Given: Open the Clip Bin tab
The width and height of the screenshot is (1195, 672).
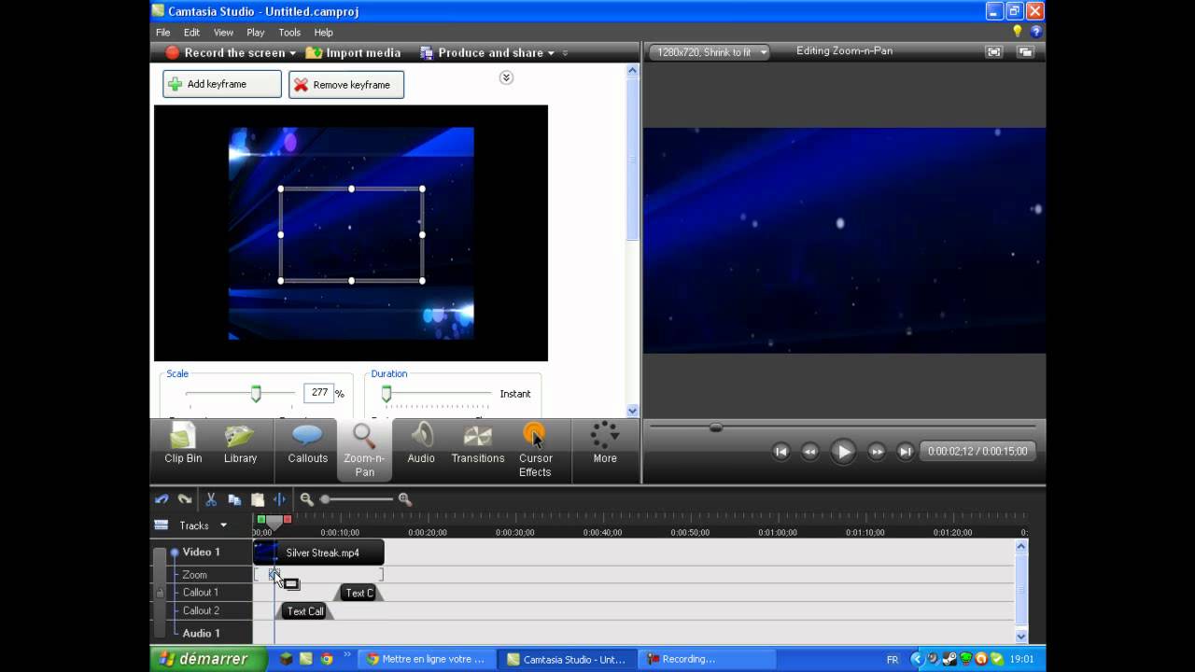Looking at the screenshot, I should click(x=183, y=444).
